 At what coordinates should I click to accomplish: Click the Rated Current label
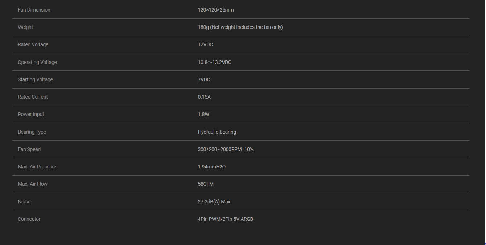(33, 97)
